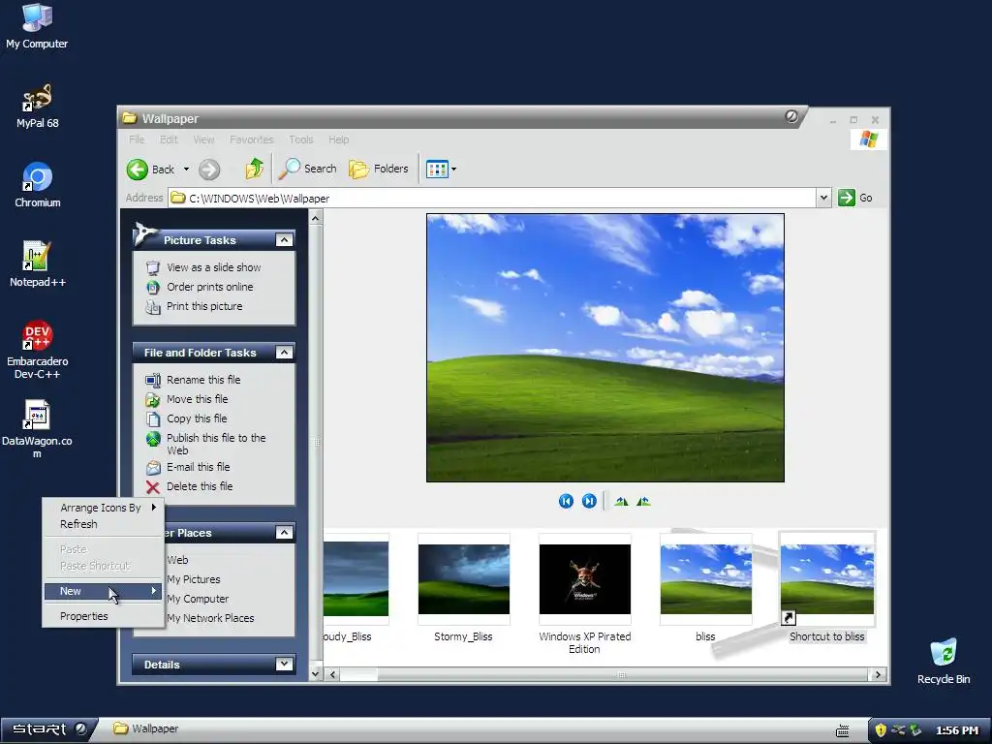Image resolution: width=992 pixels, height=744 pixels.
Task: Open Embarcadero Dev-C++ shortcut
Action: coord(38,349)
